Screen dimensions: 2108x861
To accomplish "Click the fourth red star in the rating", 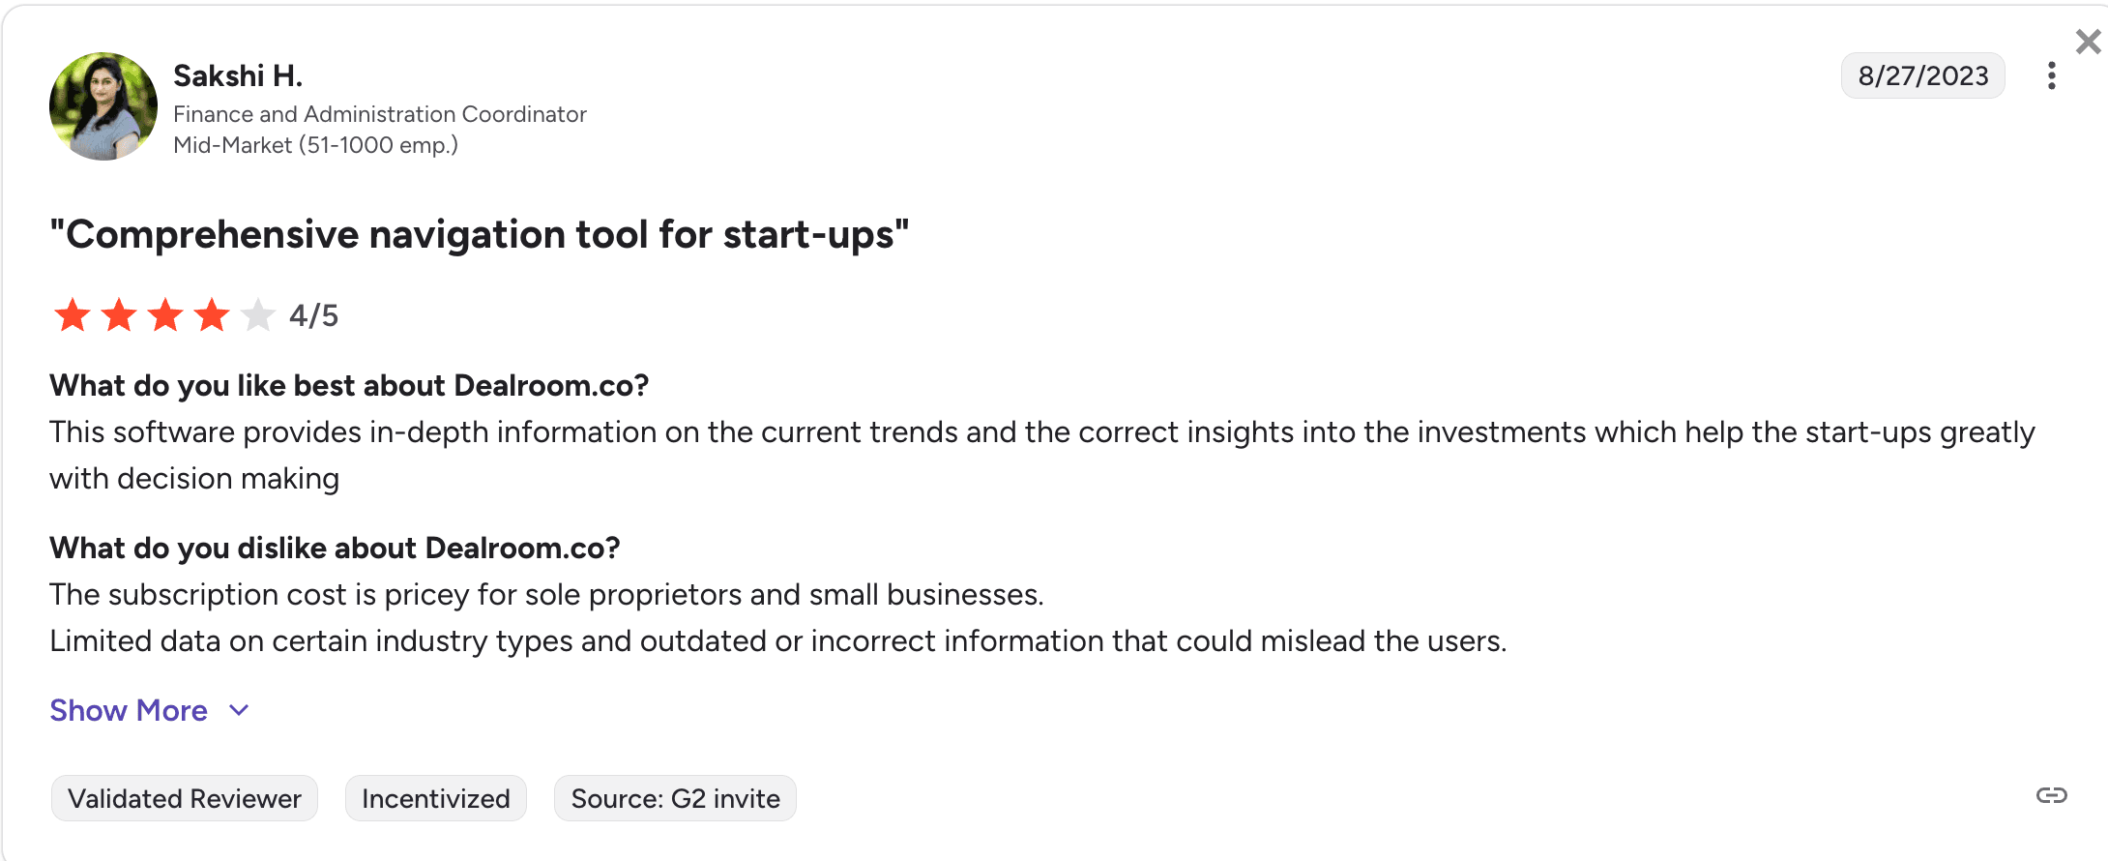I will tap(211, 314).
